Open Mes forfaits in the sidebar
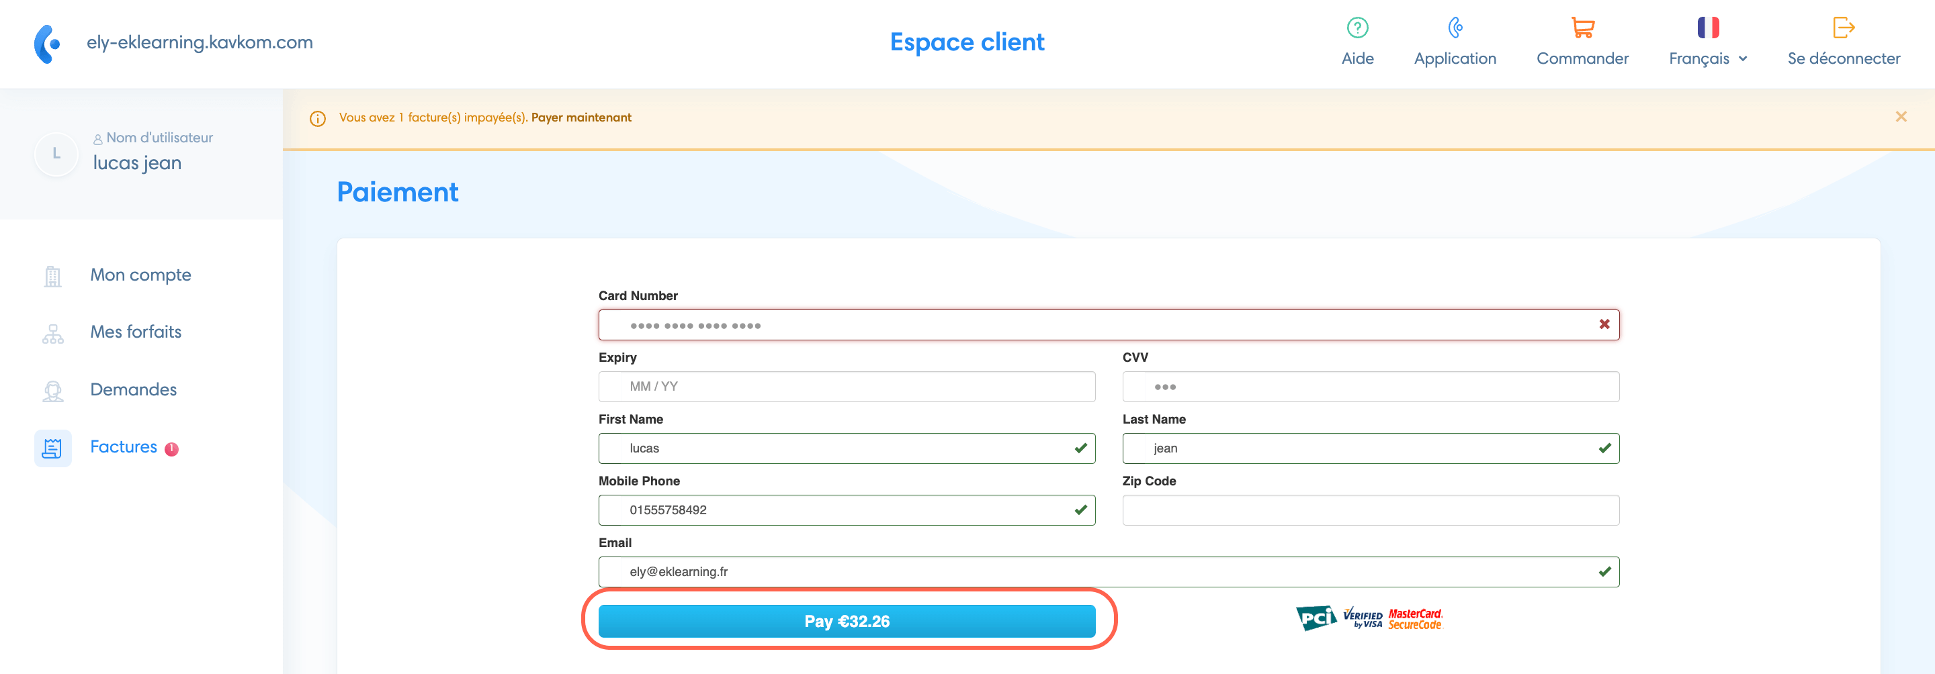The height and width of the screenshot is (674, 1935). click(x=135, y=332)
